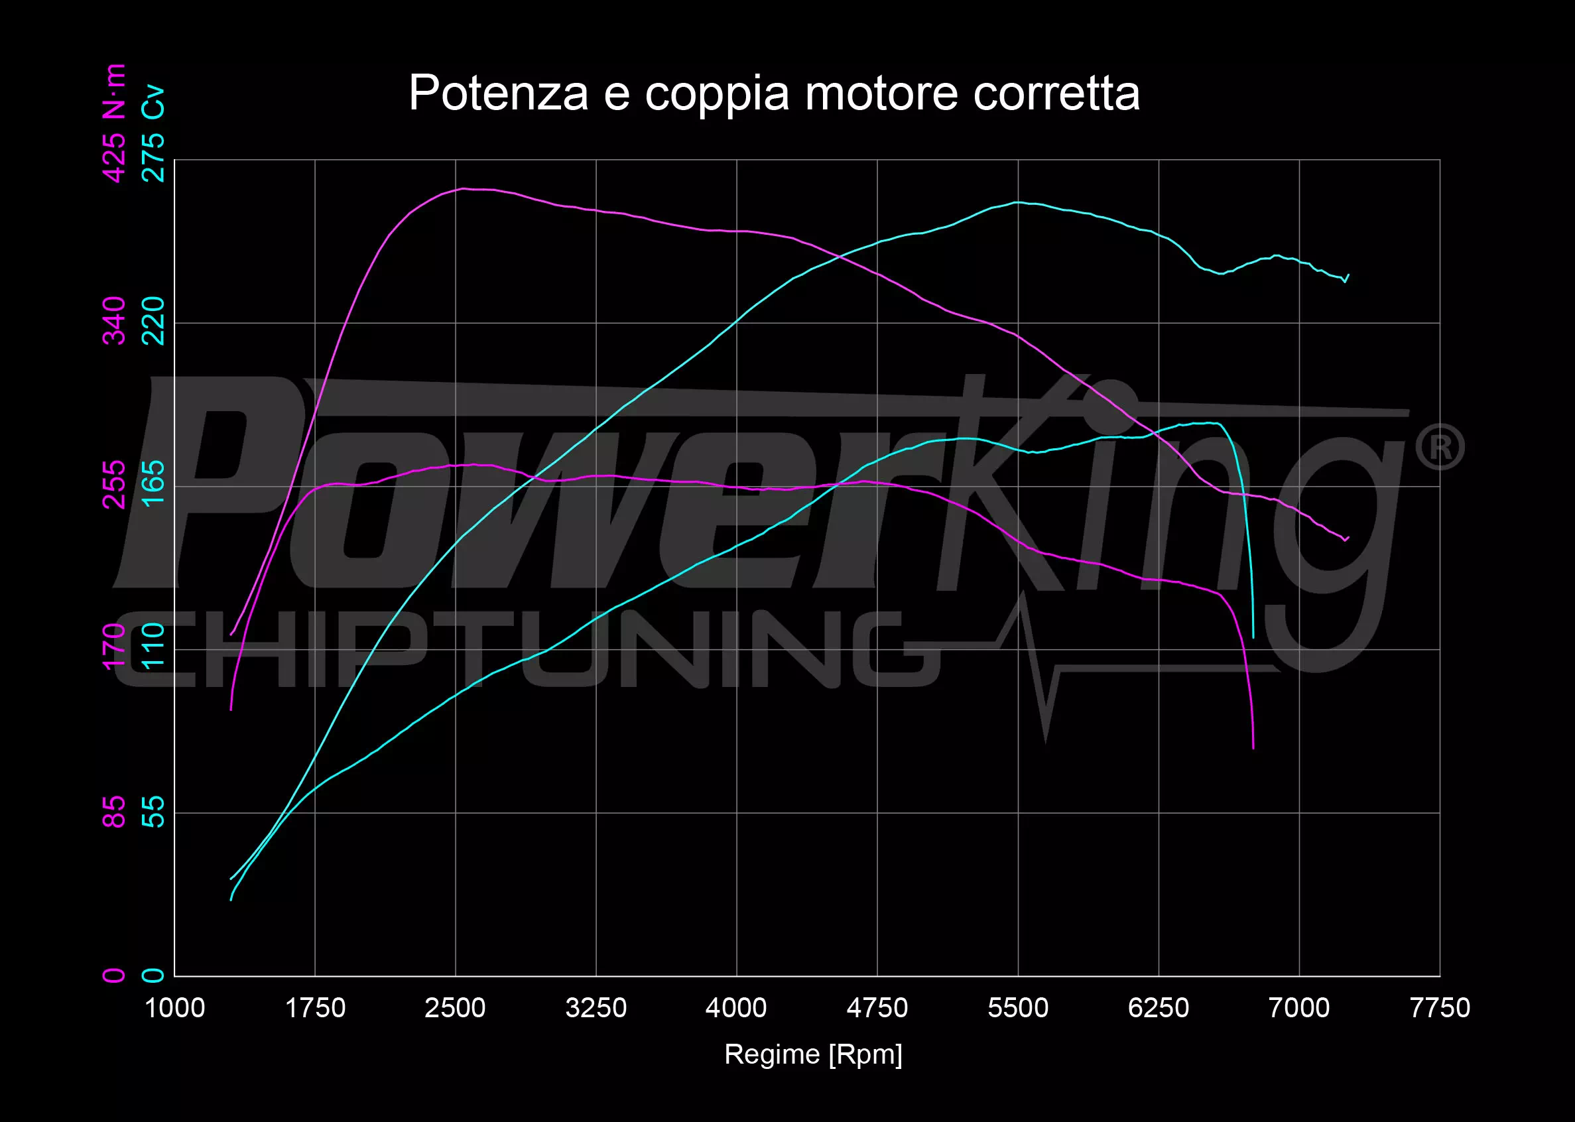Viewport: 1575px width, 1122px height.
Task: Click the magenta torque tick 340
Action: coord(114,321)
